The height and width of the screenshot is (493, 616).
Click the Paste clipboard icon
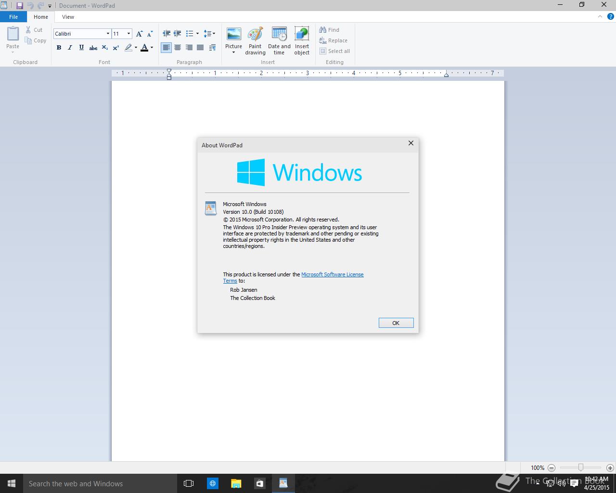[x=13, y=34]
